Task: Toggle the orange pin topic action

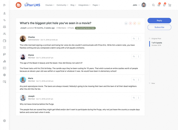Action: coord(135,23)
